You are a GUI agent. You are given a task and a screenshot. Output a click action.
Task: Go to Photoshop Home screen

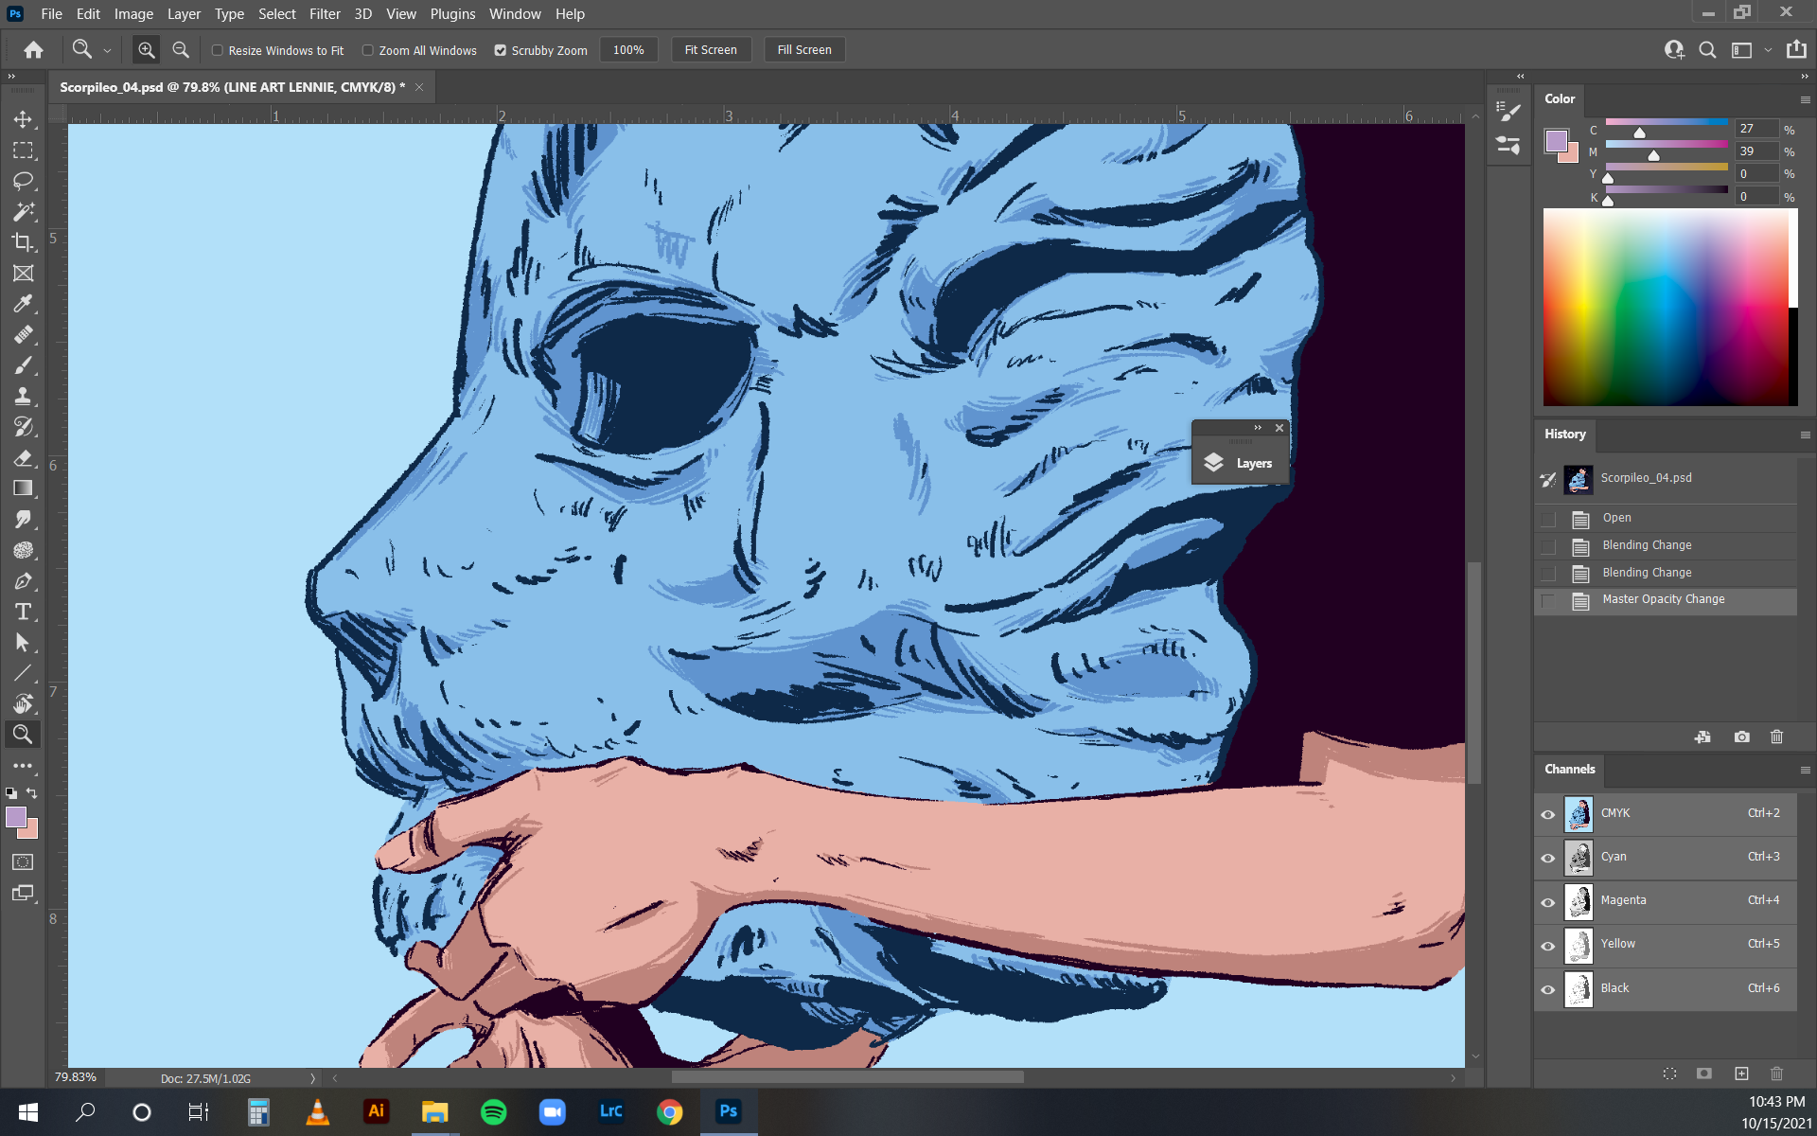(33, 50)
